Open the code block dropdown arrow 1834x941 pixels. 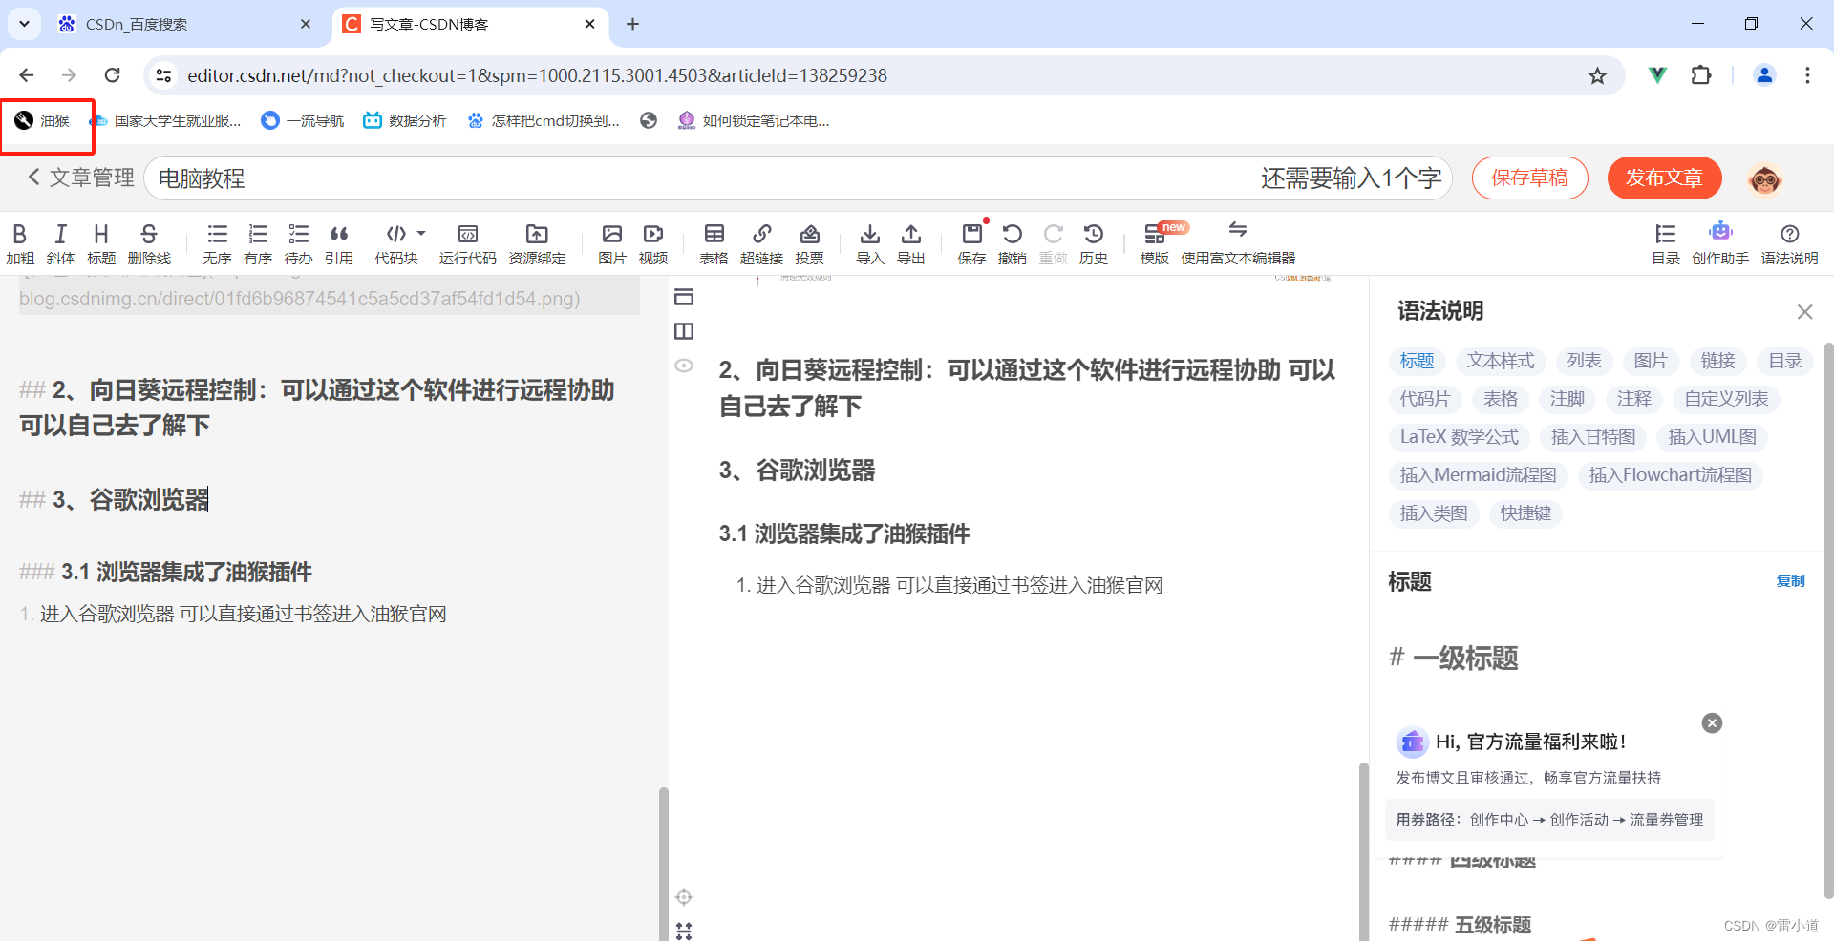(x=421, y=233)
